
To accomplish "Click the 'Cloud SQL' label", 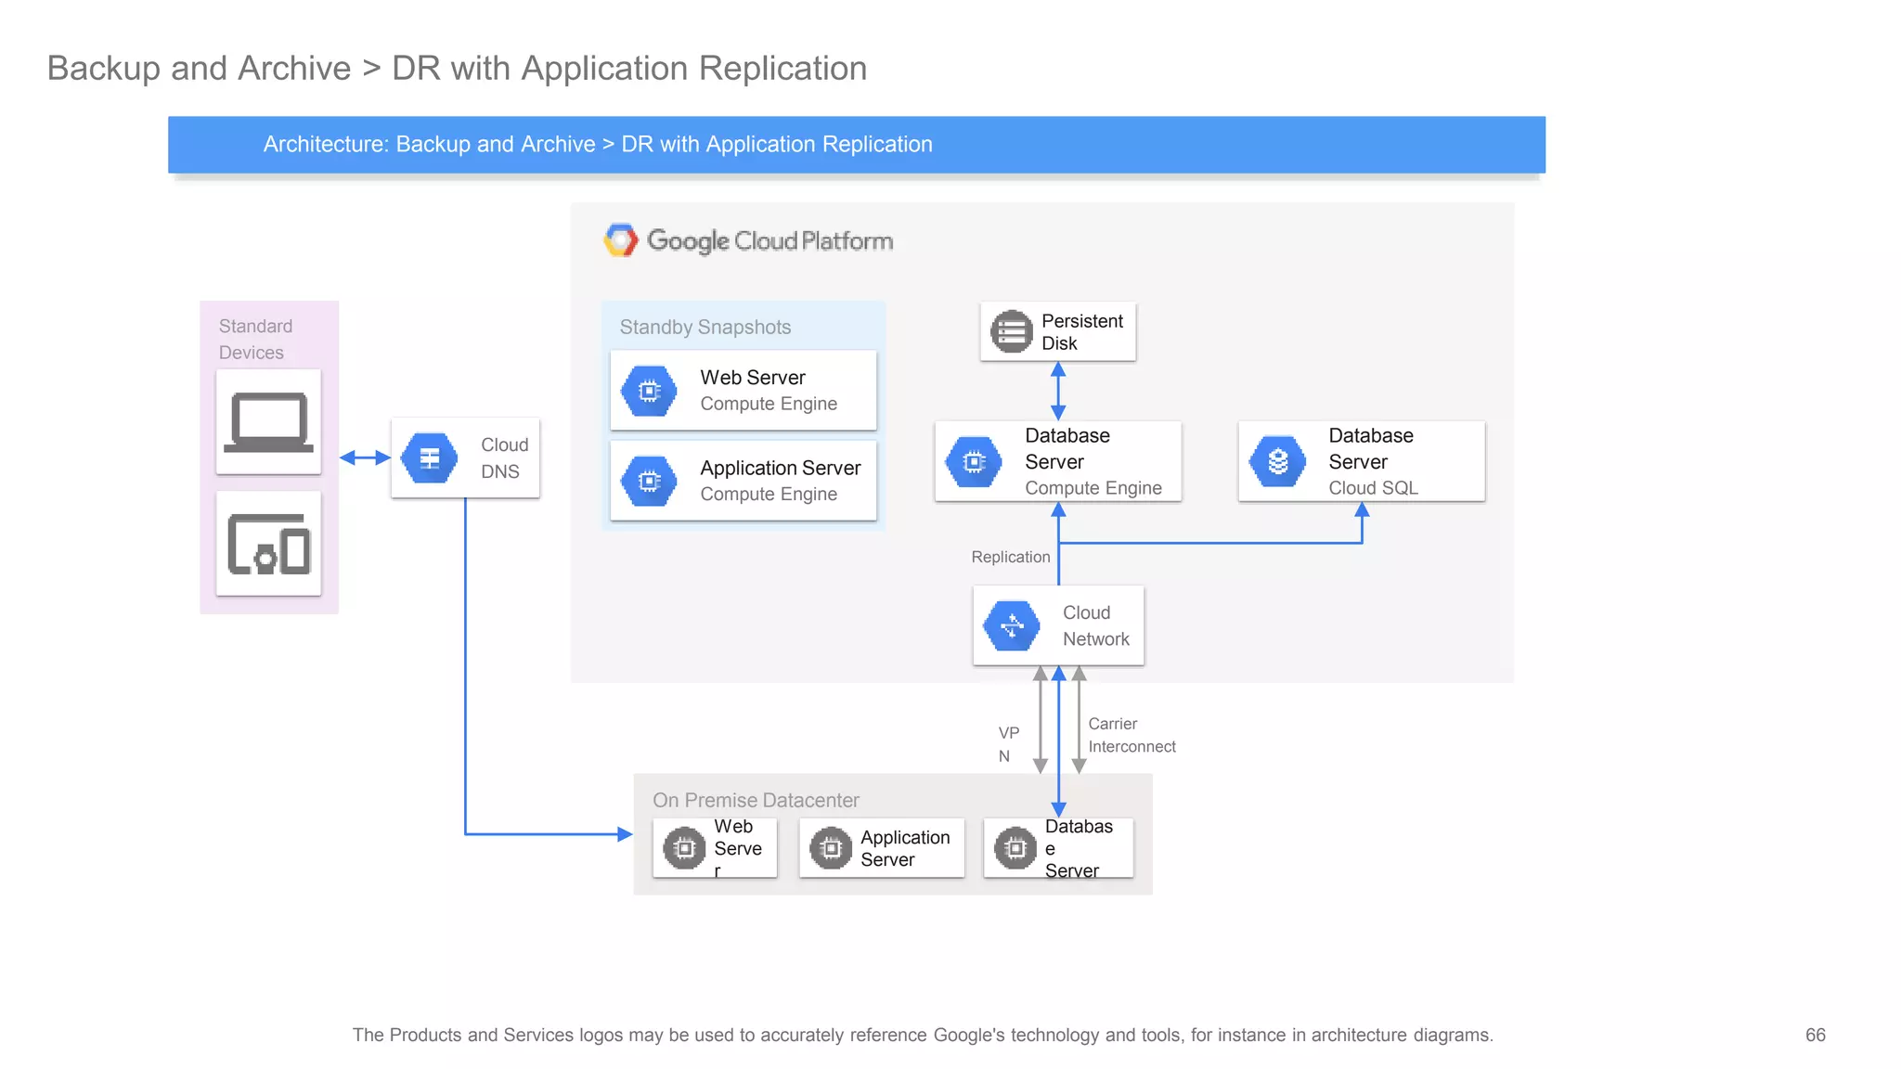I will pos(1373,488).
